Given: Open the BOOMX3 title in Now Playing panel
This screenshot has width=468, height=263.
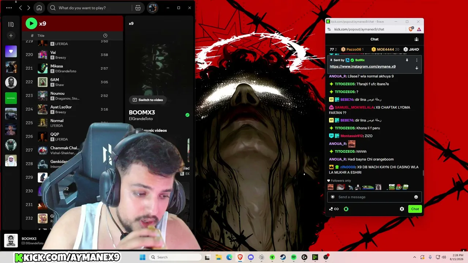Looking at the screenshot, I should 142,113.
